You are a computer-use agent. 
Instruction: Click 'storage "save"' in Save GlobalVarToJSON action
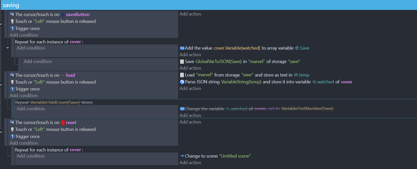coord(286,62)
